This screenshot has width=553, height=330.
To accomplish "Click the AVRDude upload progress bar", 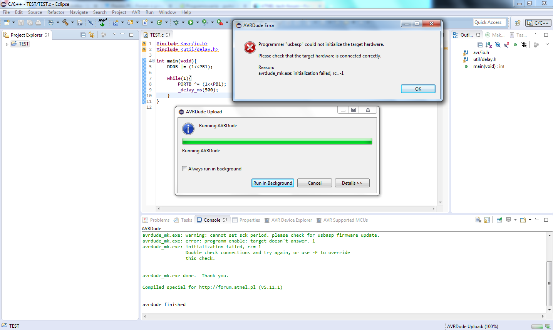I will pyautogui.click(x=277, y=141).
